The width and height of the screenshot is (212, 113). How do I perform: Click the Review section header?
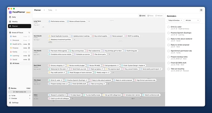point(14,88)
